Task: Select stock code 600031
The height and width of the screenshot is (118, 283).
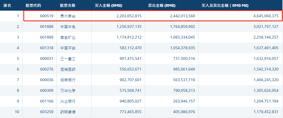Action: (47, 58)
